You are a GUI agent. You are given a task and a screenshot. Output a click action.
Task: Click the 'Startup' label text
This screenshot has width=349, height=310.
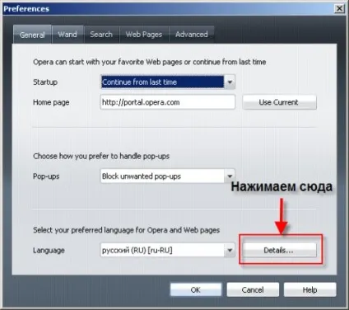pos(45,82)
